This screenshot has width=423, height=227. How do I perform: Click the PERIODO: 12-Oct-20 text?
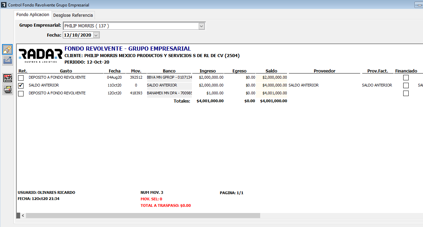87,62
